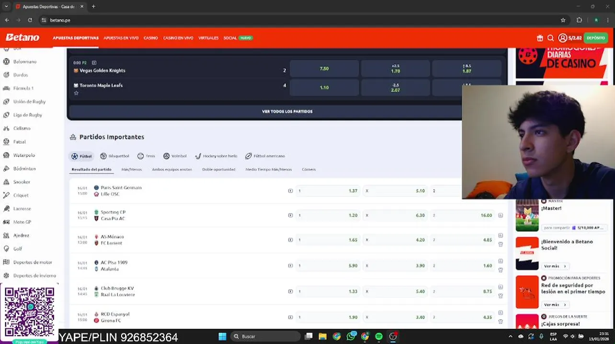615x344 pixels.
Task: Select the Hockey sobre hielo filter
Action: click(216, 156)
